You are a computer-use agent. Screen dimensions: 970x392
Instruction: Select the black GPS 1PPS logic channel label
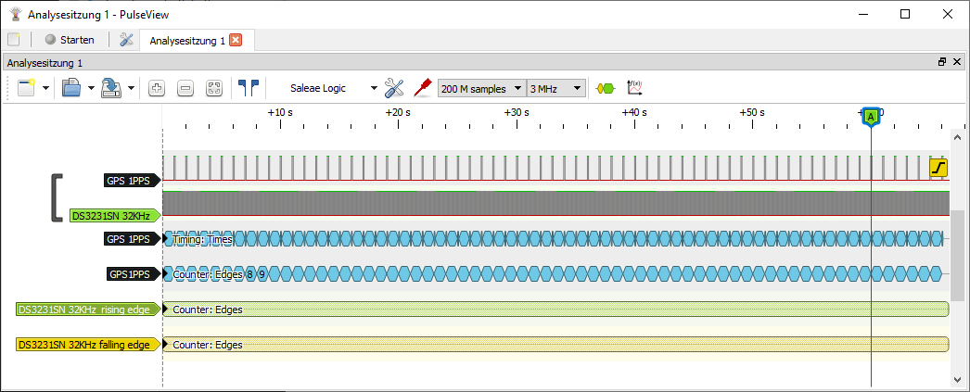click(133, 180)
